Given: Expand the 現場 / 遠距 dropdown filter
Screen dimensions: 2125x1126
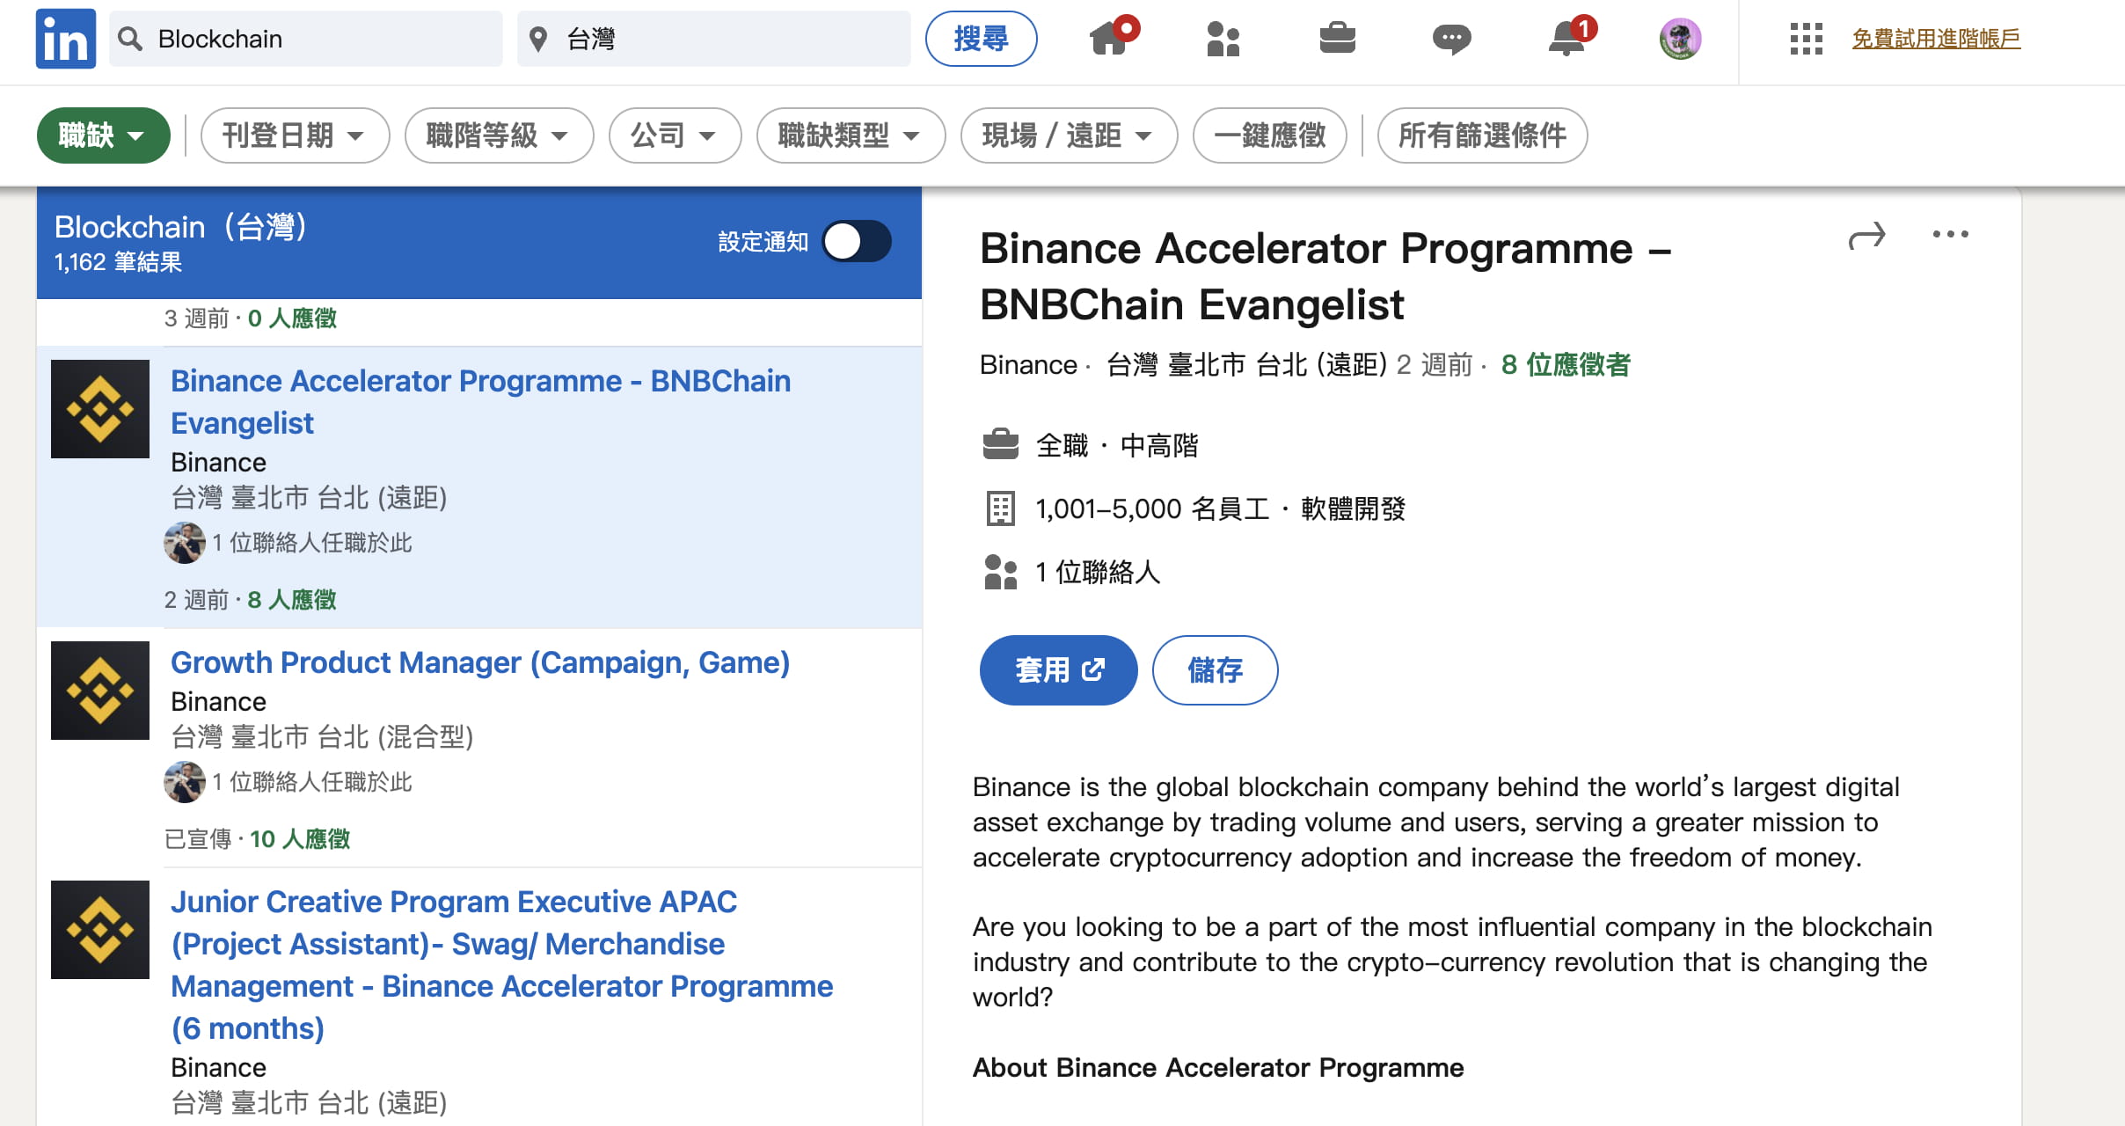Looking at the screenshot, I should [1068, 135].
